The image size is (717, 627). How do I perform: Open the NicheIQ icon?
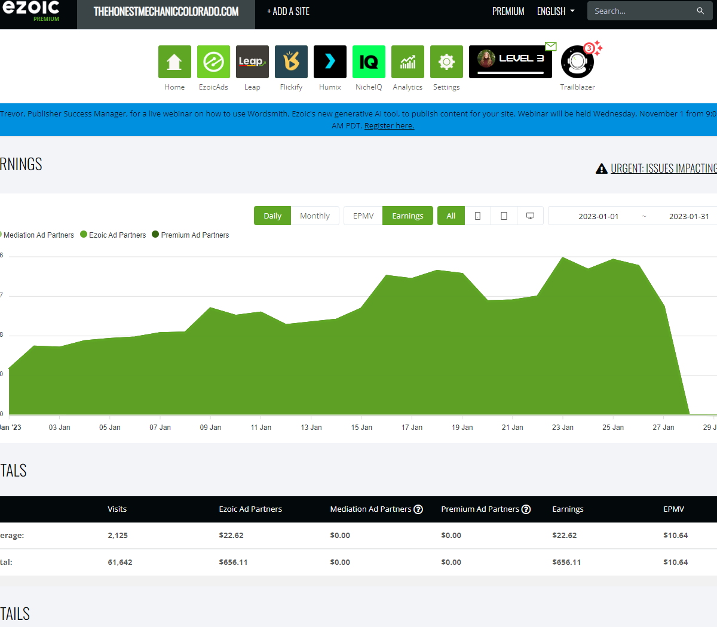[x=369, y=62]
